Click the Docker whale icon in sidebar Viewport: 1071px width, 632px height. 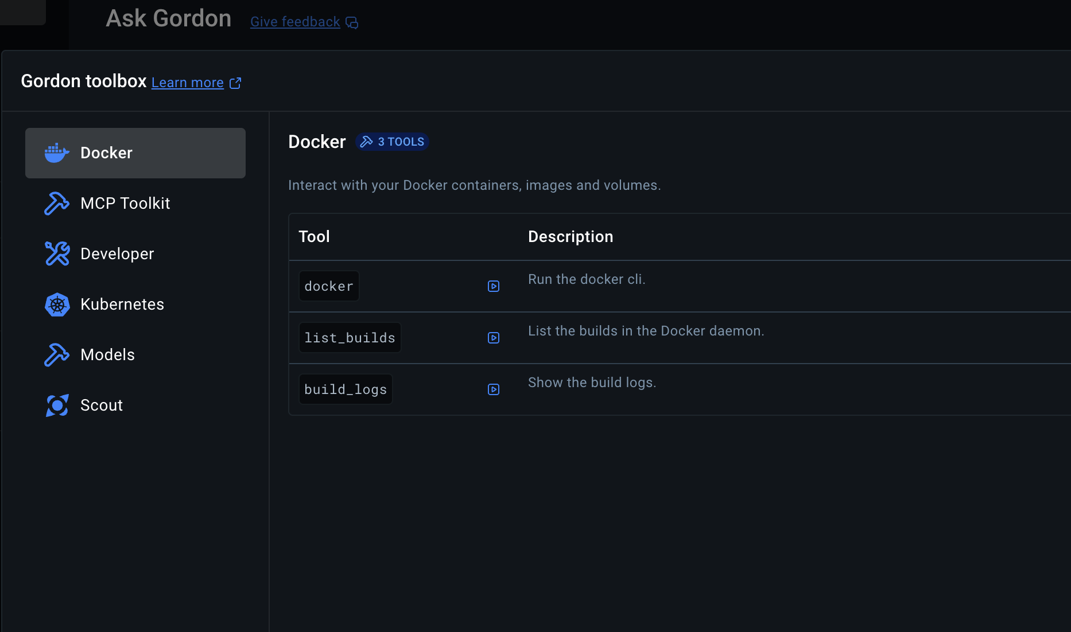tap(57, 153)
